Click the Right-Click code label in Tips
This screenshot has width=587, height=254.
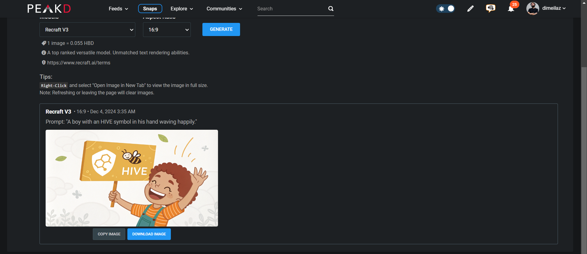point(54,85)
